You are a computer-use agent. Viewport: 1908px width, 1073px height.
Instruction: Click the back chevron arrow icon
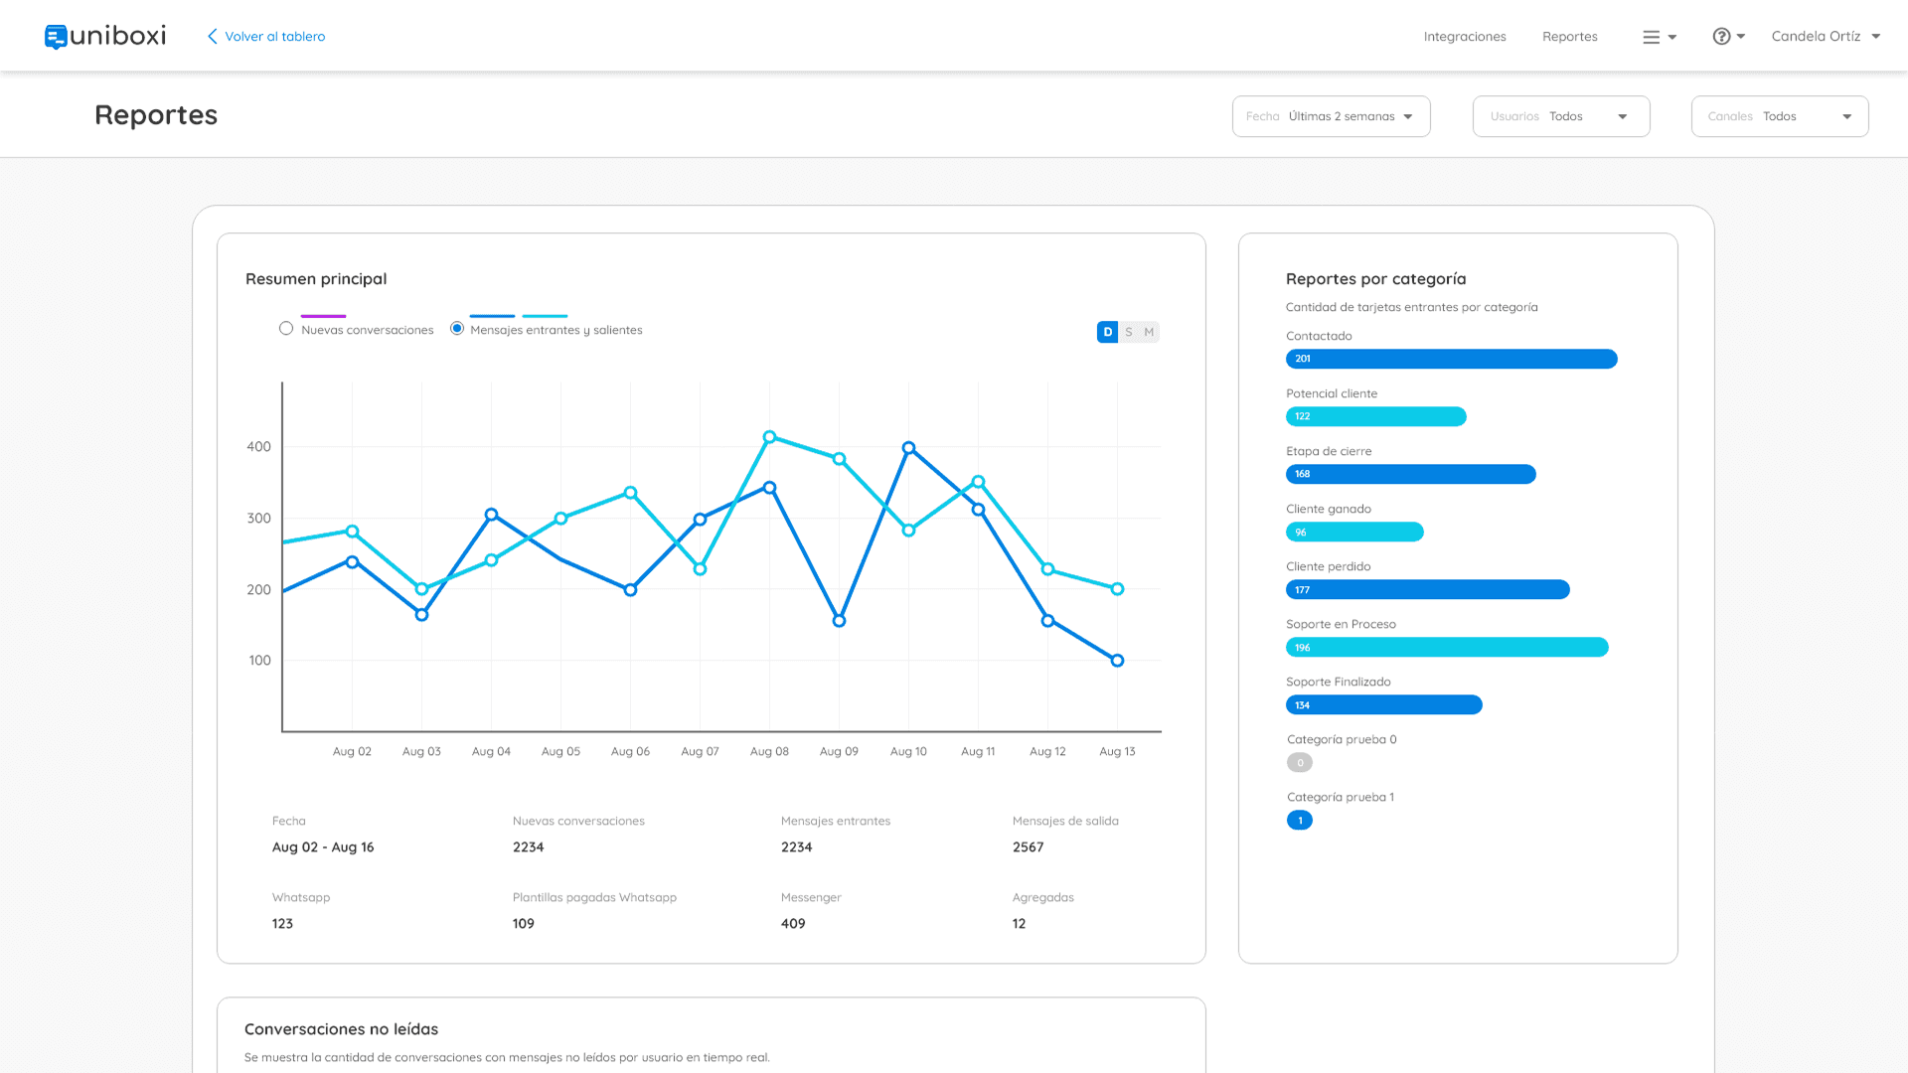click(x=212, y=37)
